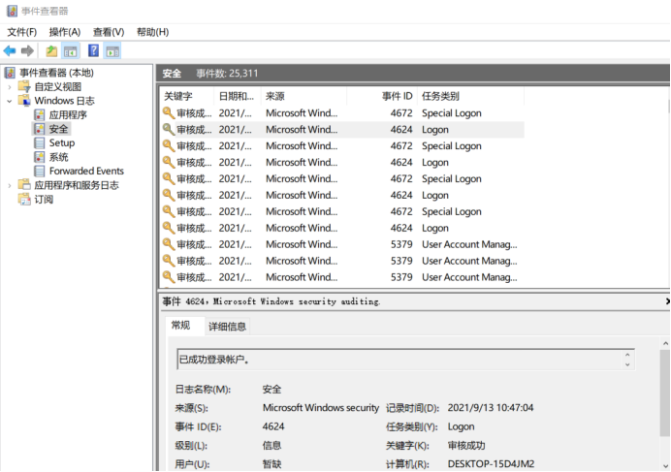Image resolution: width=671 pixels, height=472 pixels.
Task: Click the 订阅 subscriptions icon
Action: (24, 199)
